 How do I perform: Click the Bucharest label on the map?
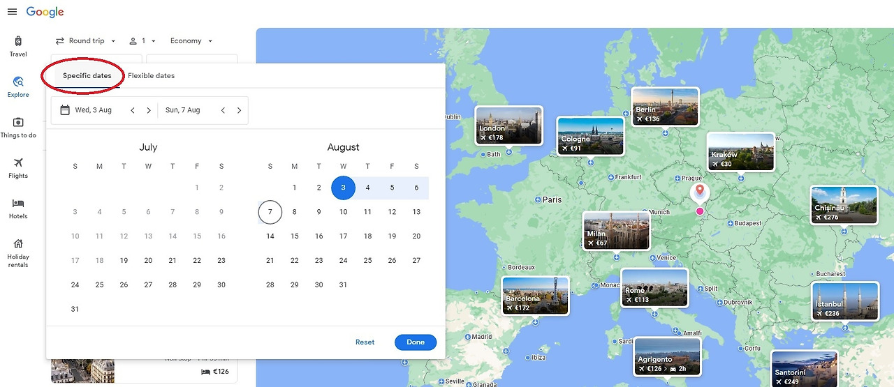[830, 274]
